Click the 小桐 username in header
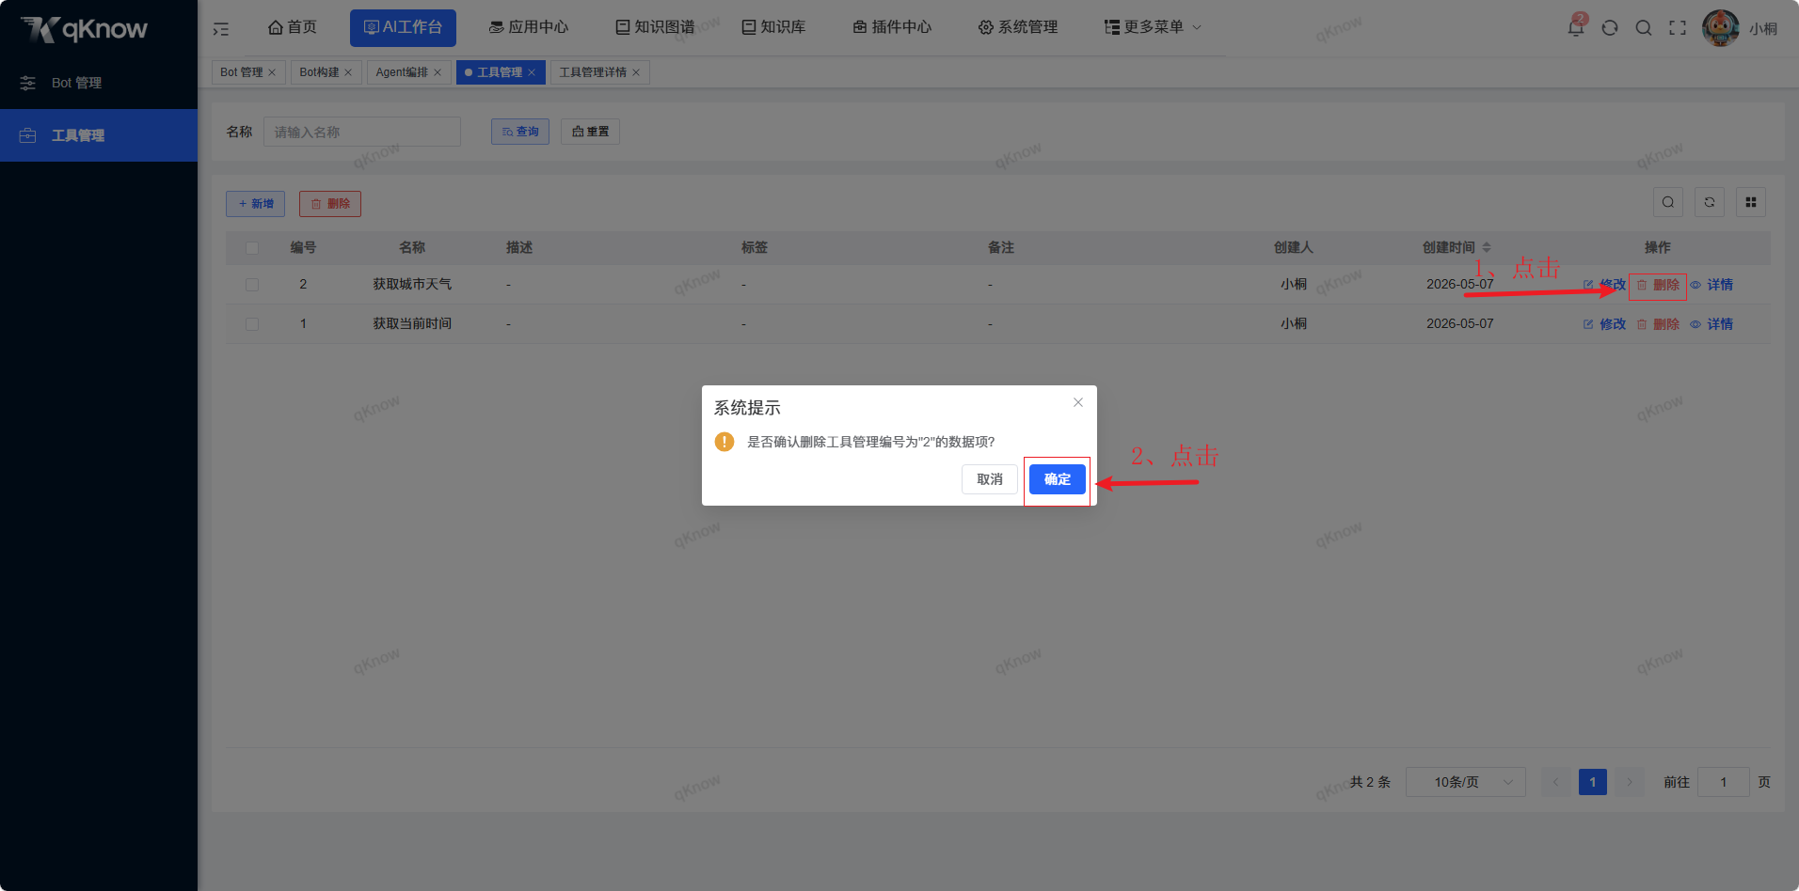This screenshot has width=1799, height=891. [1763, 29]
